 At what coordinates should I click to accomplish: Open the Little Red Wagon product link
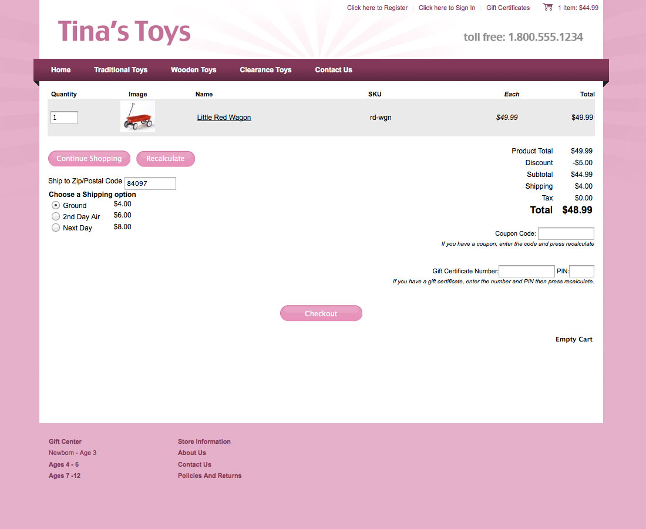coord(224,118)
